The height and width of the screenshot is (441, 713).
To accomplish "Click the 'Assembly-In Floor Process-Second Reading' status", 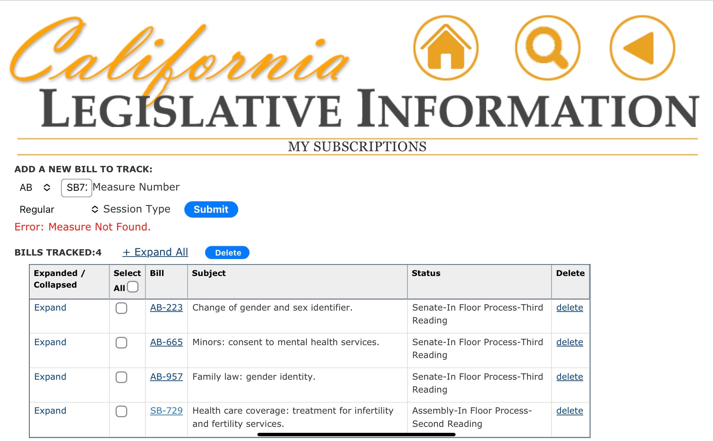I will (x=472, y=417).
